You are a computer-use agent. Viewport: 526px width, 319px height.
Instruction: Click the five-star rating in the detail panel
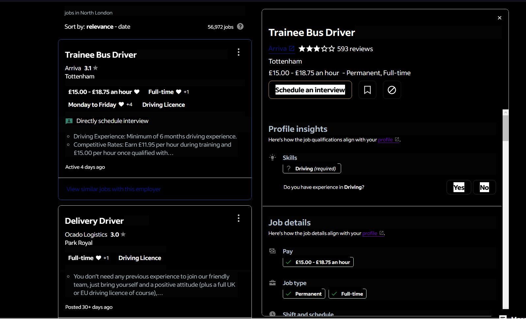316,49
